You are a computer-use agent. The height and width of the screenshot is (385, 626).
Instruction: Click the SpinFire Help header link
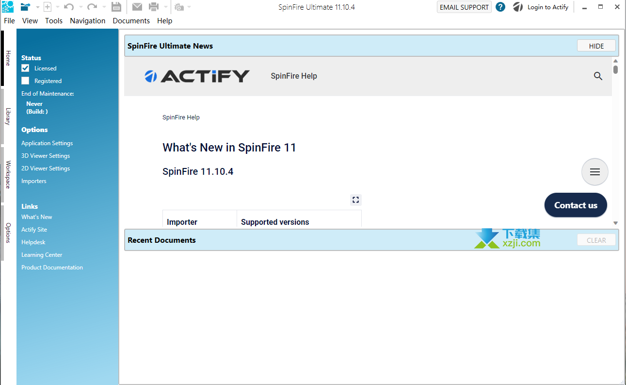(x=294, y=76)
